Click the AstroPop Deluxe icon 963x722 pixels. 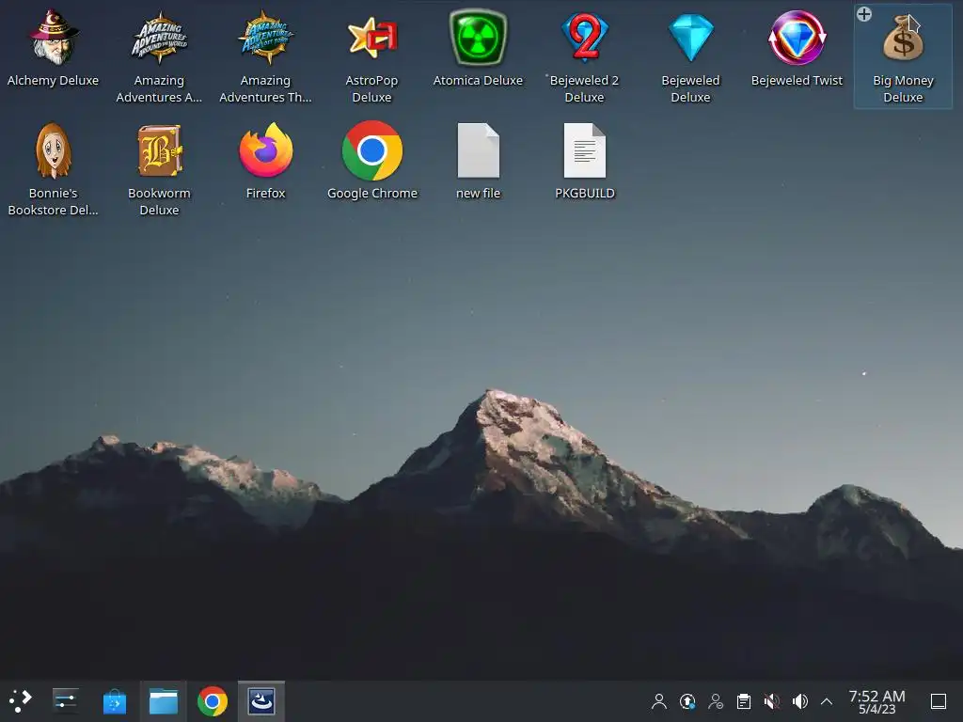point(372,38)
